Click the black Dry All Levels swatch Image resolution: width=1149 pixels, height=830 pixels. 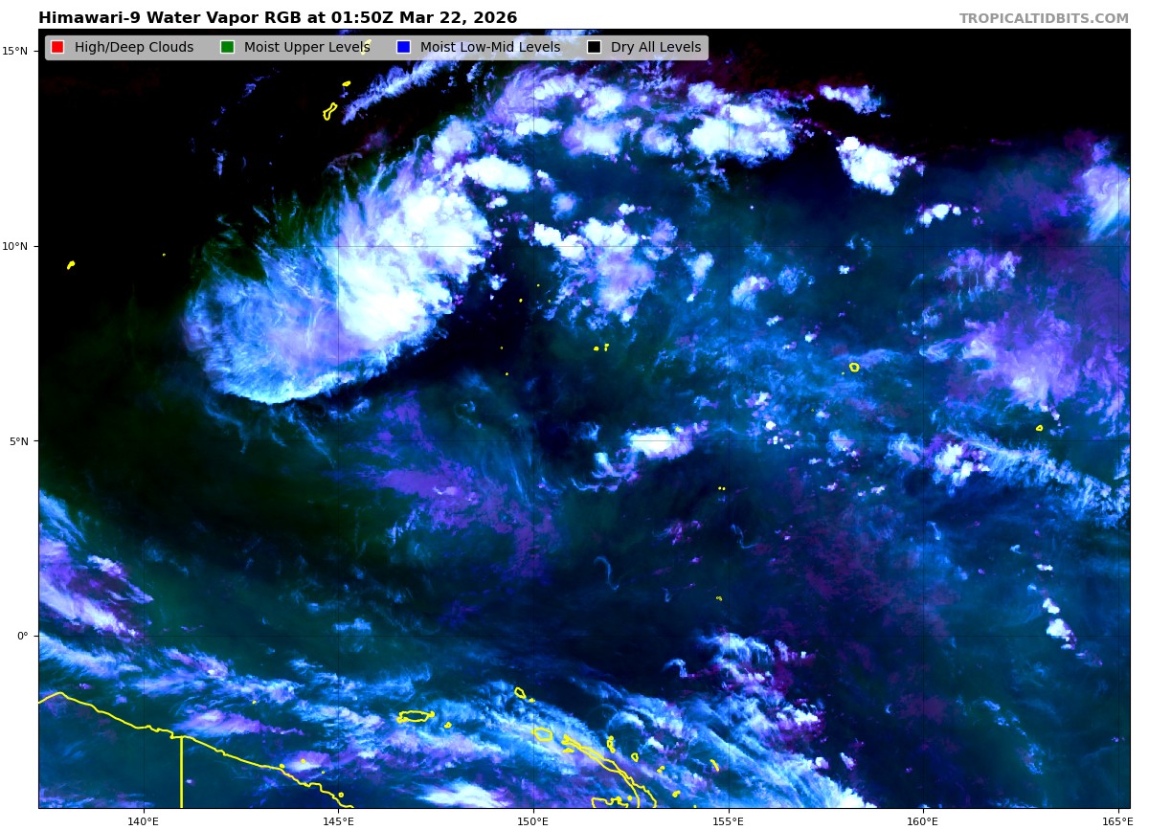click(594, 48)
